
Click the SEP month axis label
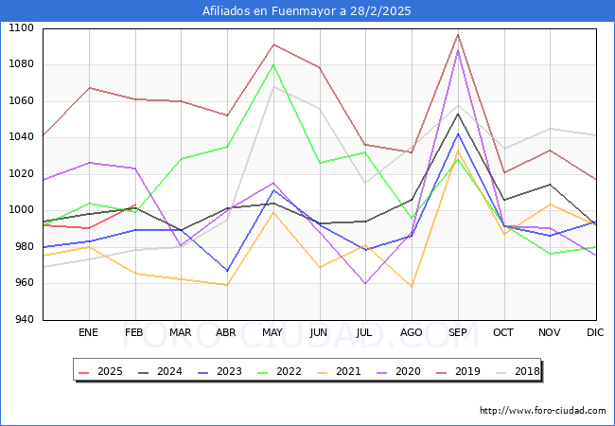[458, 332]
